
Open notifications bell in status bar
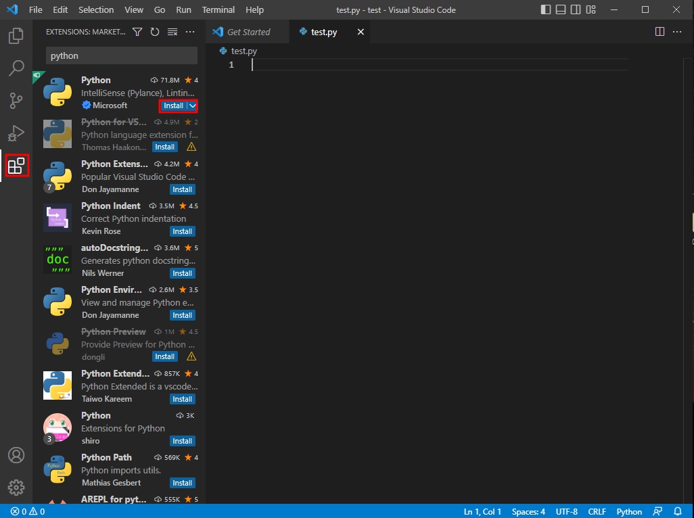(678, 512)
